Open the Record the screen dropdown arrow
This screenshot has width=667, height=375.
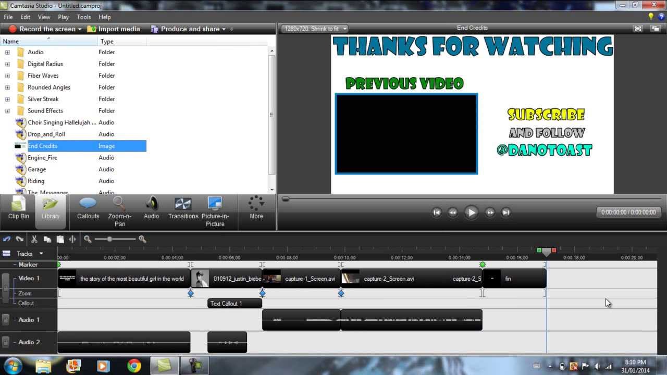tap(80, 29)
